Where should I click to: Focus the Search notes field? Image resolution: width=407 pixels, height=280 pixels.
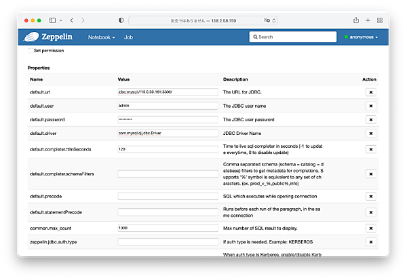click(293, 37)
